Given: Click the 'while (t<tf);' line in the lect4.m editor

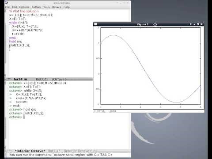Looking at the screenshot, I should 19,23.
